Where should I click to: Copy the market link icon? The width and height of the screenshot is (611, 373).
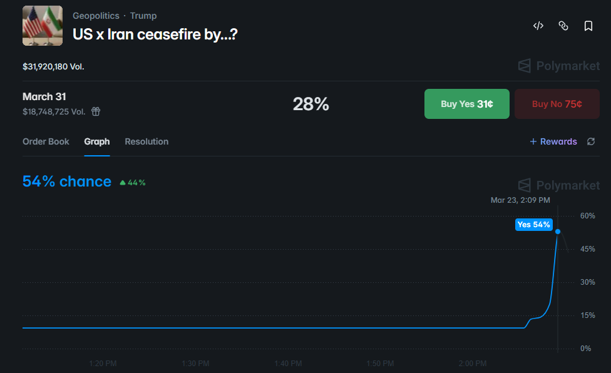pos(563,26)
